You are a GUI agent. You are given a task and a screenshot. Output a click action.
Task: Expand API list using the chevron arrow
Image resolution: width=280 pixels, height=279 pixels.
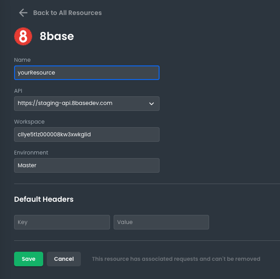click(152, 104)
